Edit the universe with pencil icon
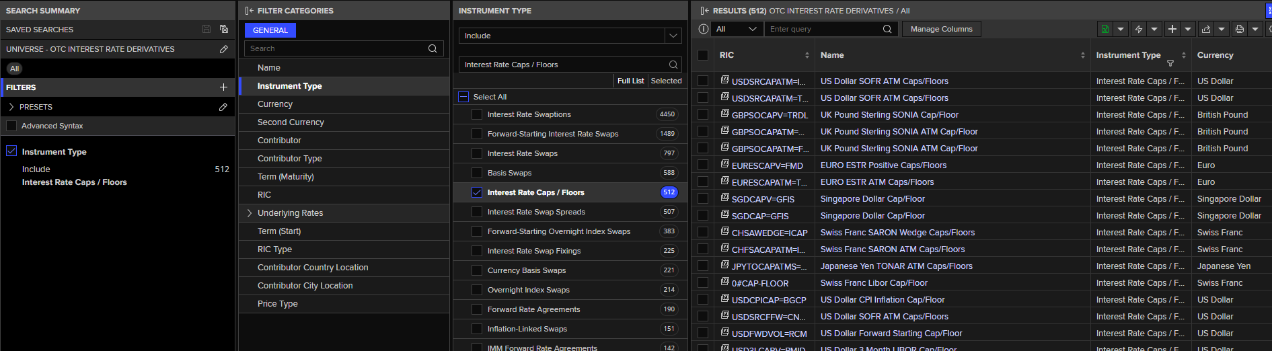The height and width of the screenshot is (351, 1272). click(x=223, y=49)
